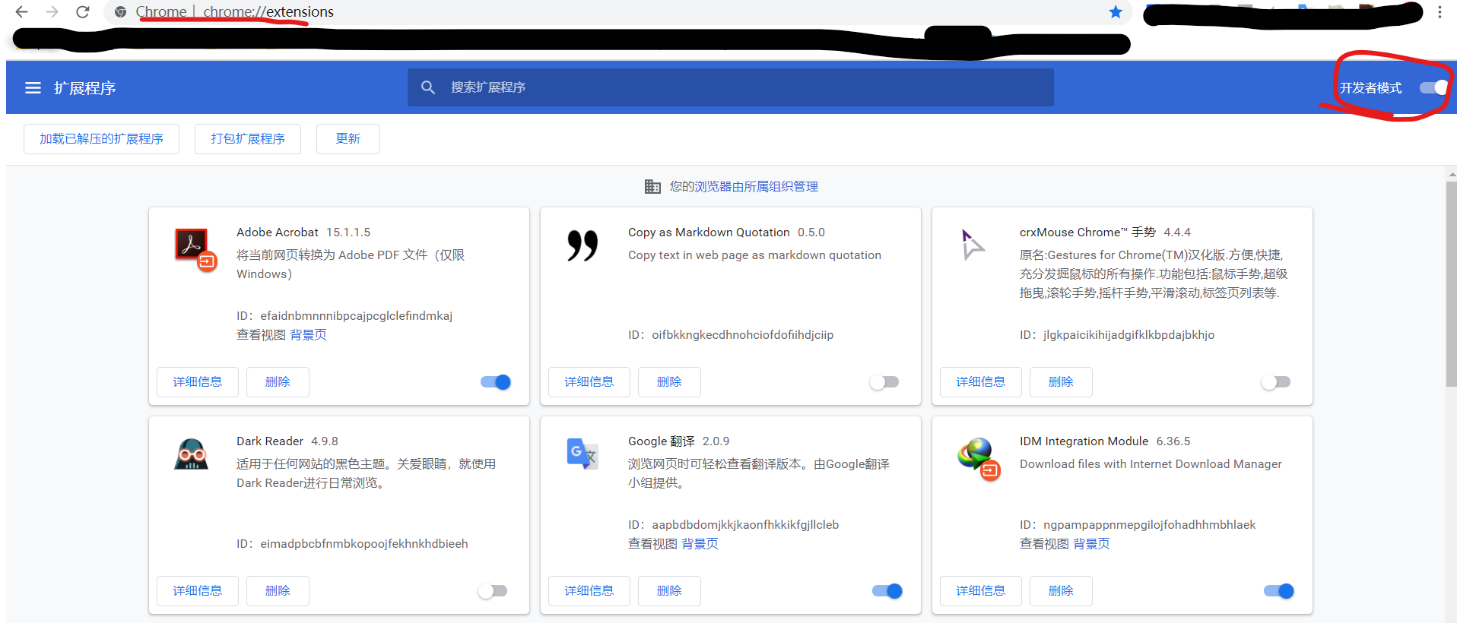Open 背景页 link for IDM Integration Module
The image size is (1457, 623).
1091,544
